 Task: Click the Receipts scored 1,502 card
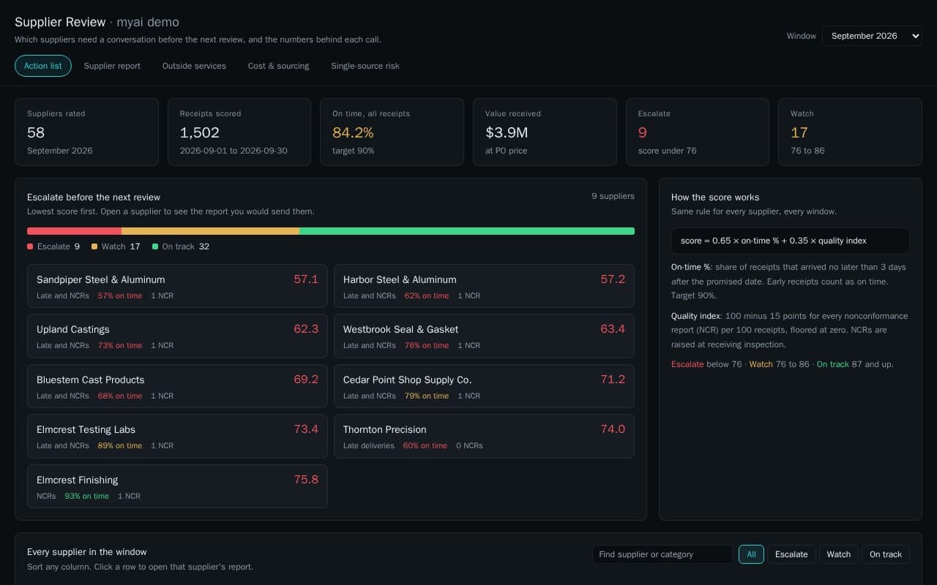[239, 132]
